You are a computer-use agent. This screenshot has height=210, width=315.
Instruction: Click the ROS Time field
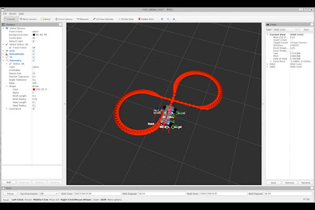coord(97,194)
